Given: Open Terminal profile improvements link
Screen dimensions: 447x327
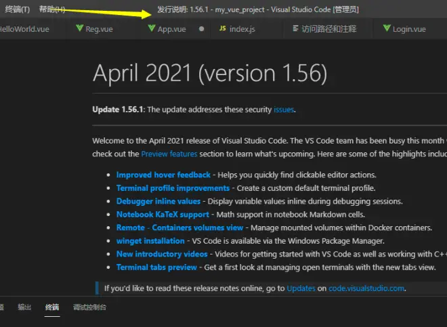Looking at the screenshot, I should (x=173, y=188).
